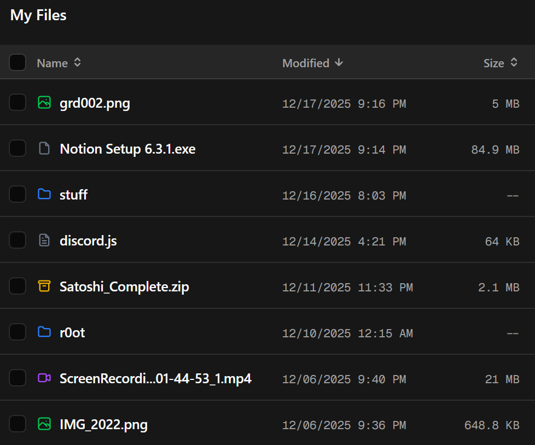Image resolution: width=535 pixels, height=445 pixels.
Task: Open the IMG_2022.png file name
Action: coord(103,424)
